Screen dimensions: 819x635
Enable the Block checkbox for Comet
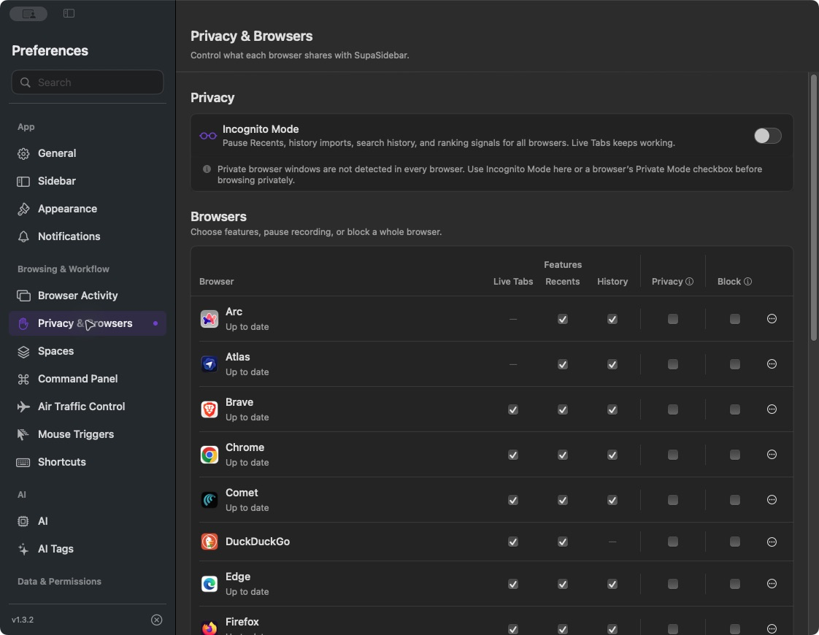coord(735,500)
